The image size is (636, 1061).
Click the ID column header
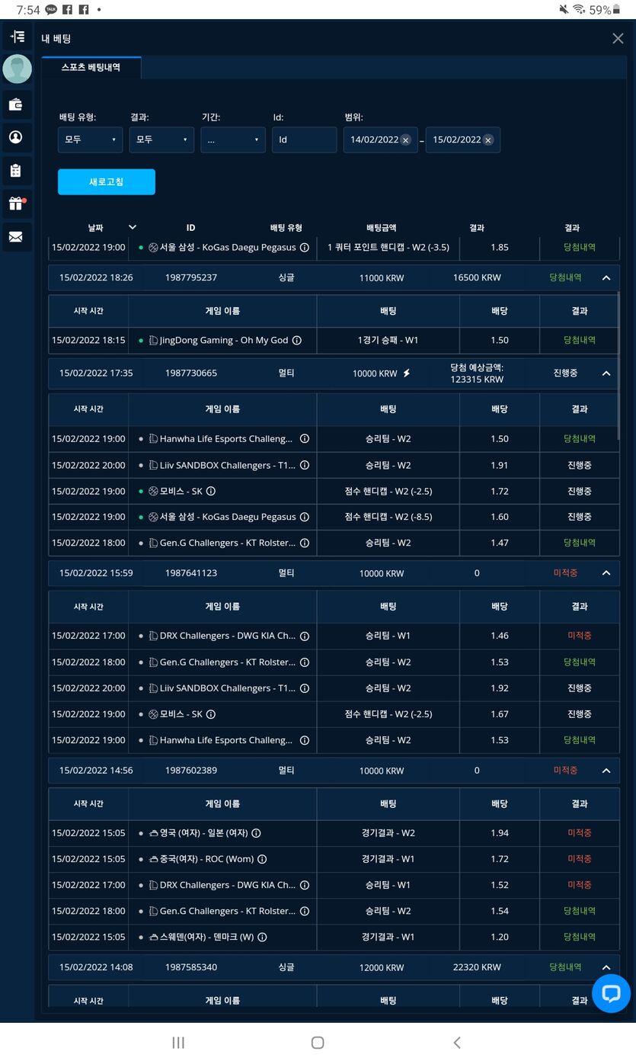(x=190, y=228)
